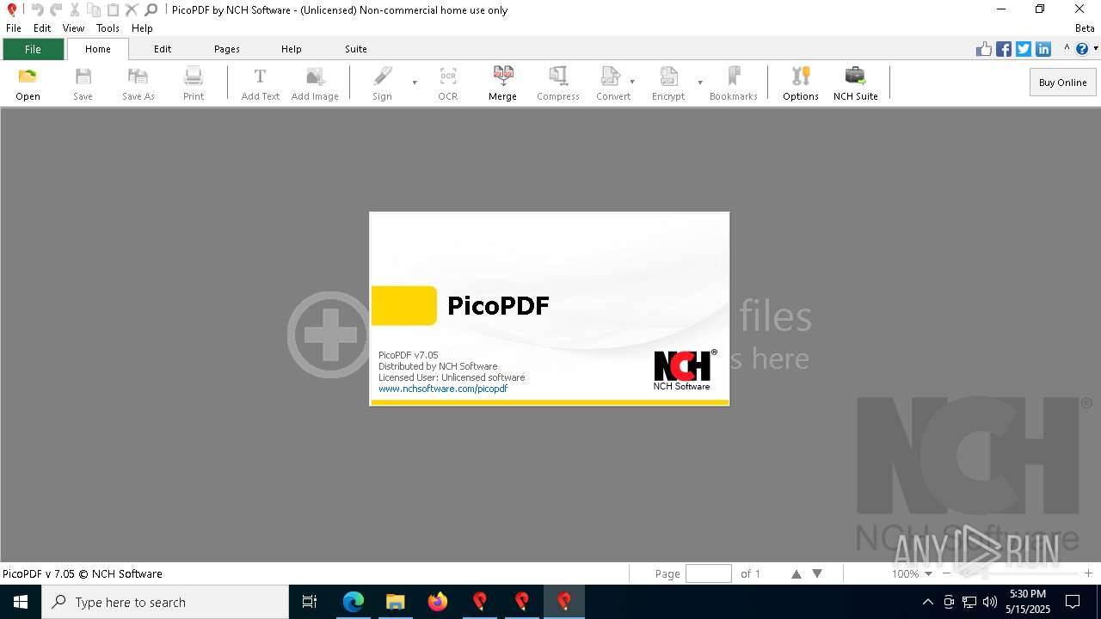
Task: Click the Undo arrow in title bar
Action: coord(37,9)
